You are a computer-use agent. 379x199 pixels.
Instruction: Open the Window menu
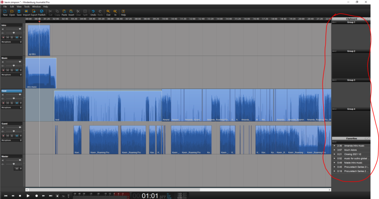point(36,7)
